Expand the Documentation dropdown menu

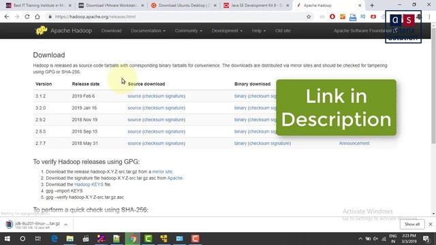point(148,31)
